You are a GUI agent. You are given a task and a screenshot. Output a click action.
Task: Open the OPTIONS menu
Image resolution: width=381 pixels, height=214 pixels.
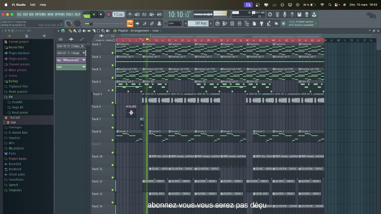(x=60, y=14)
